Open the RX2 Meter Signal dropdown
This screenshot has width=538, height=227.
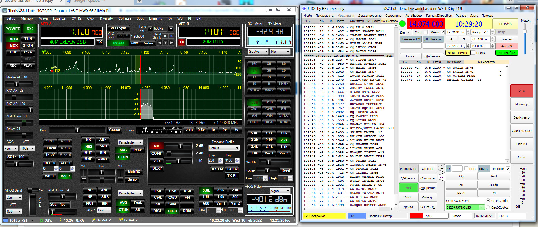(x=280, y=191)
